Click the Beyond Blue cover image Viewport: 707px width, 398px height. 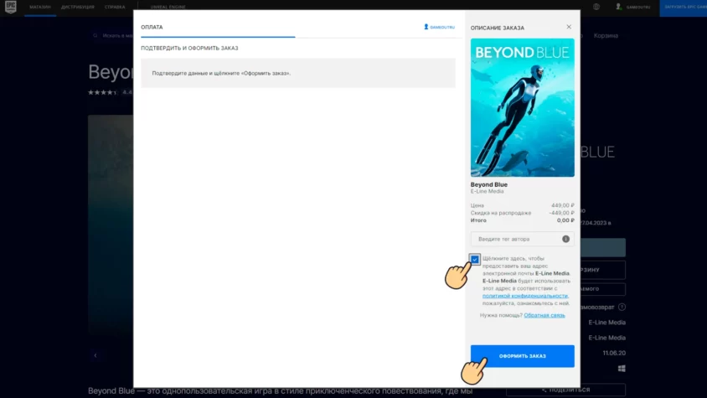point(522,107)
